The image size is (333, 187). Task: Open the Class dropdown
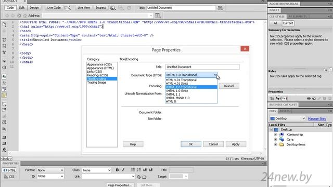[x=97, y=170]
